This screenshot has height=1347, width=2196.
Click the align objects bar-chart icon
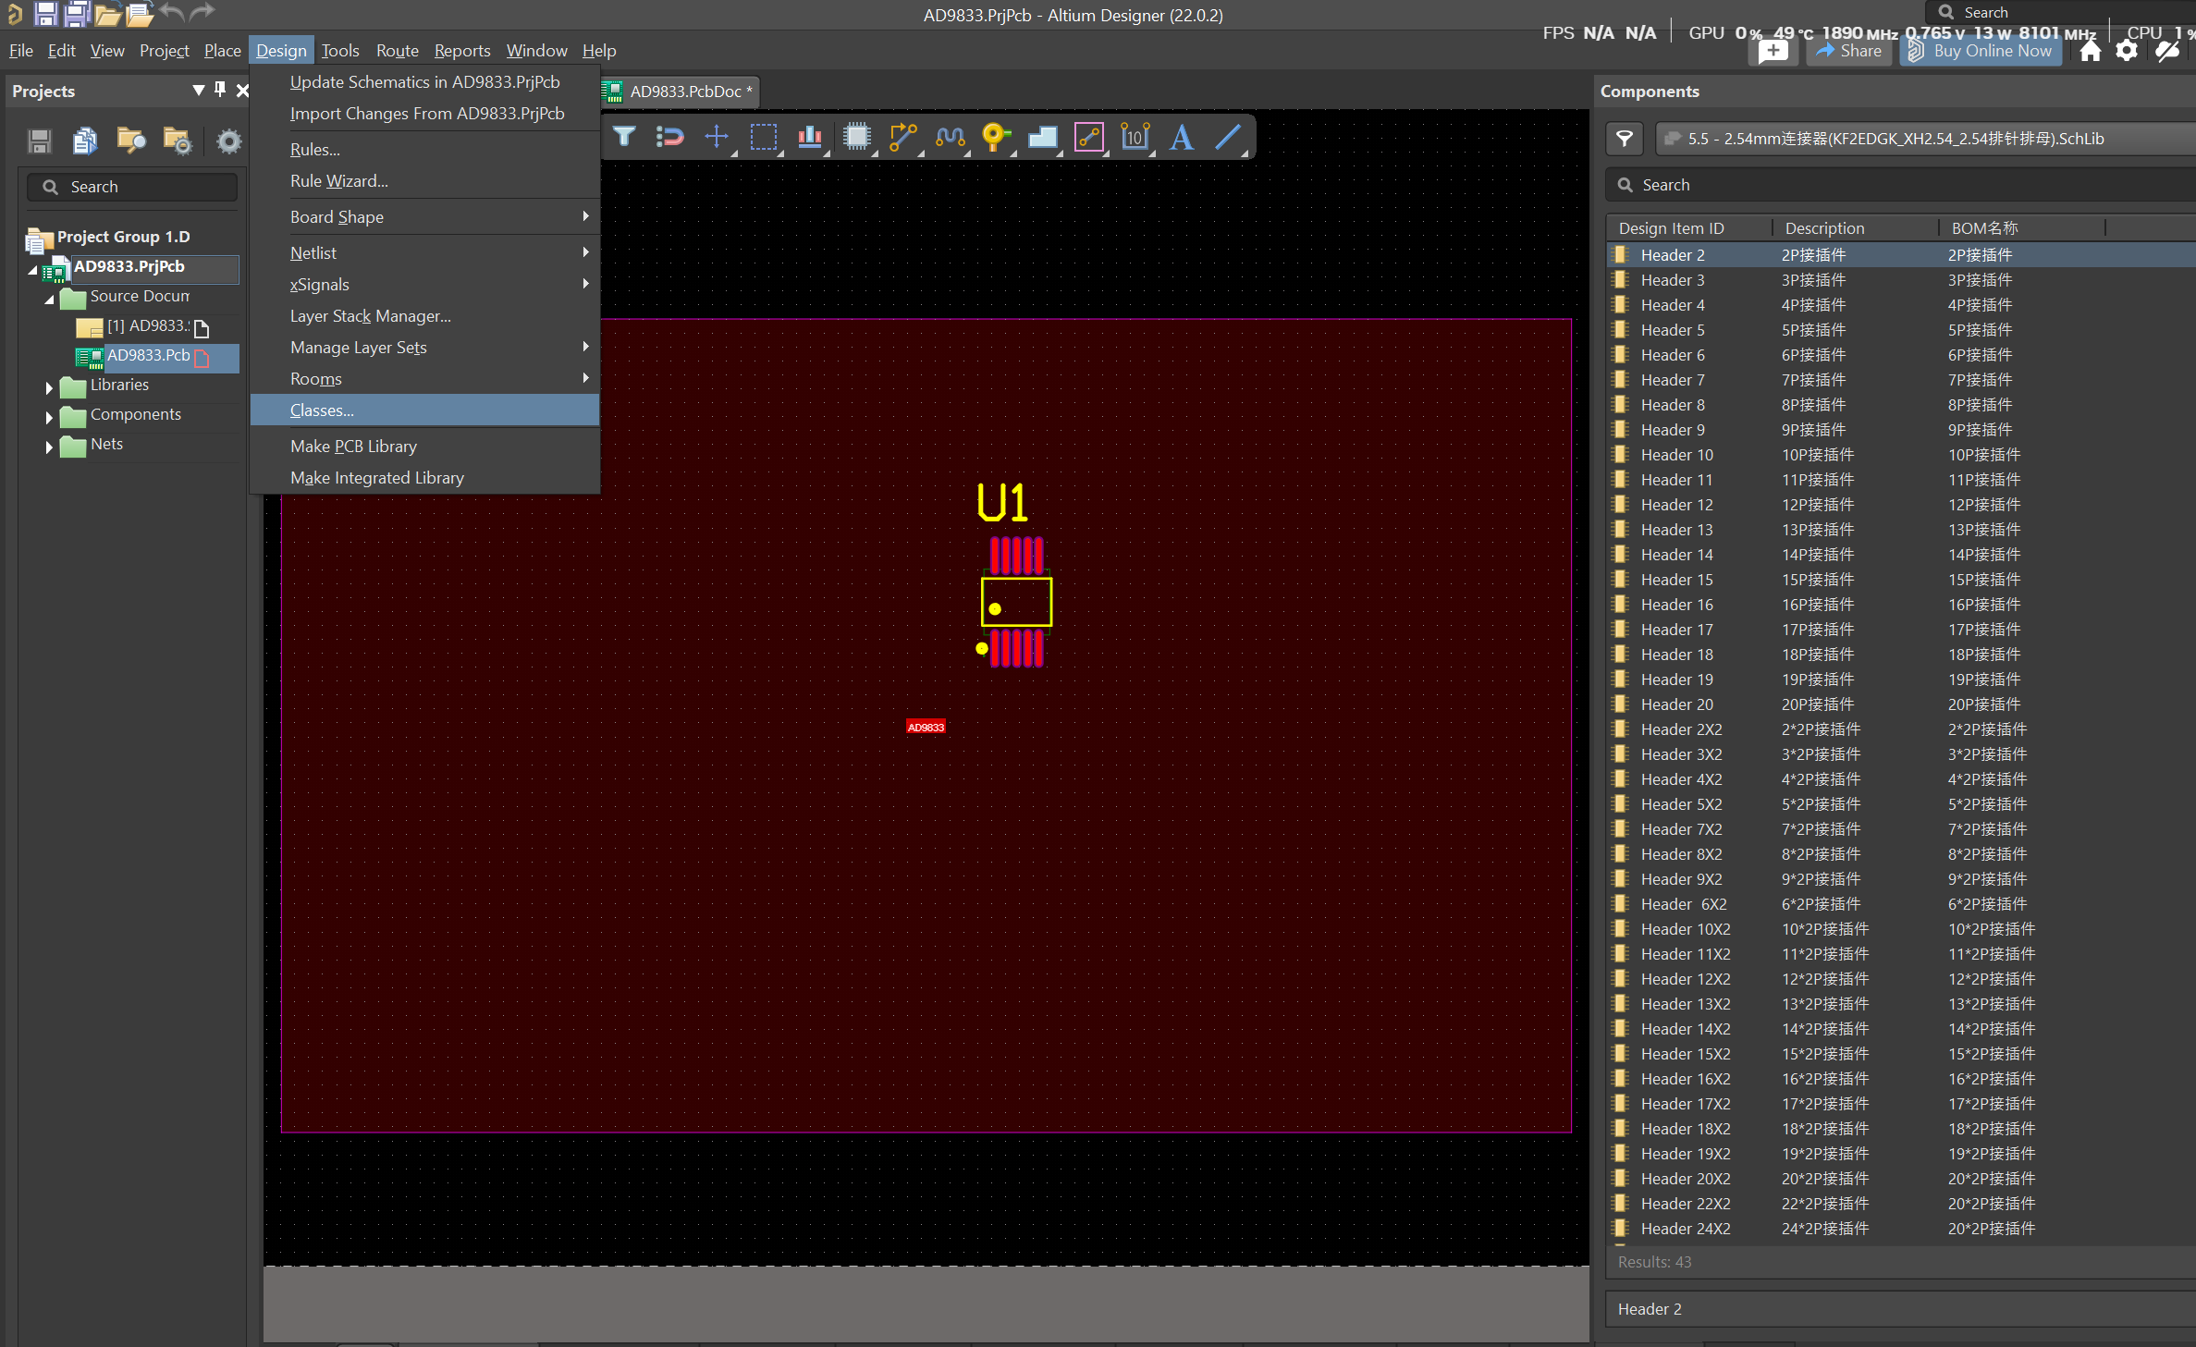coord(810,138)
